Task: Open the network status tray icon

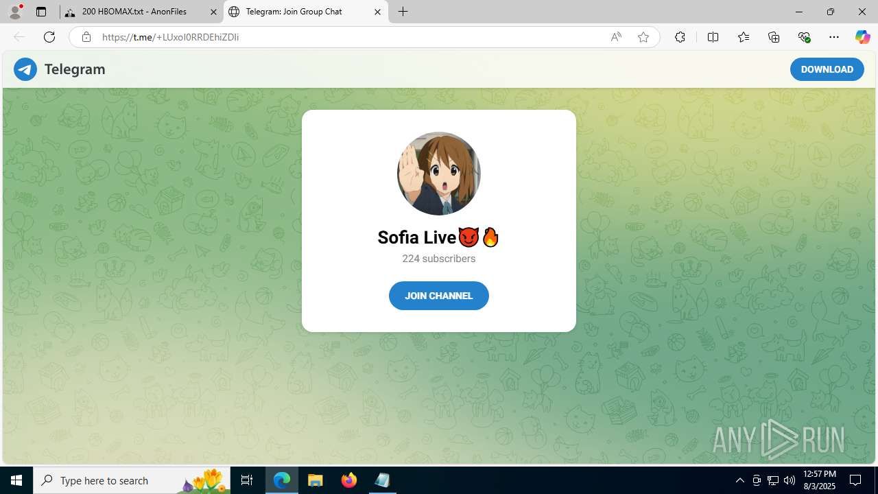Action: (773, 480)
